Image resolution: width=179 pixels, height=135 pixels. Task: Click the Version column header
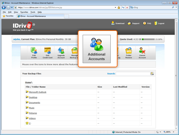[x=145, y=87]
